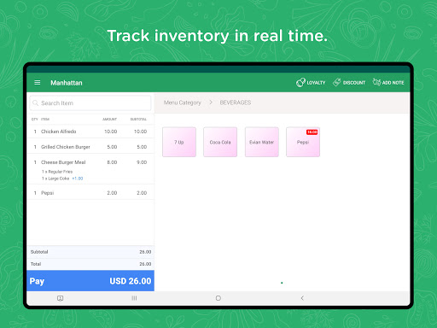The image size is (437, 328).
Task: Click Chicken Alfredo amount 10.00
Action: 111,132
